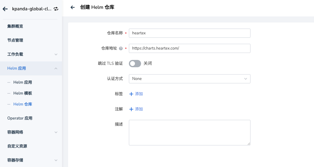Click the plus icon to add 标签
Image resolution: width=314 pixels, height=167 pixels.
pos(131,94)
